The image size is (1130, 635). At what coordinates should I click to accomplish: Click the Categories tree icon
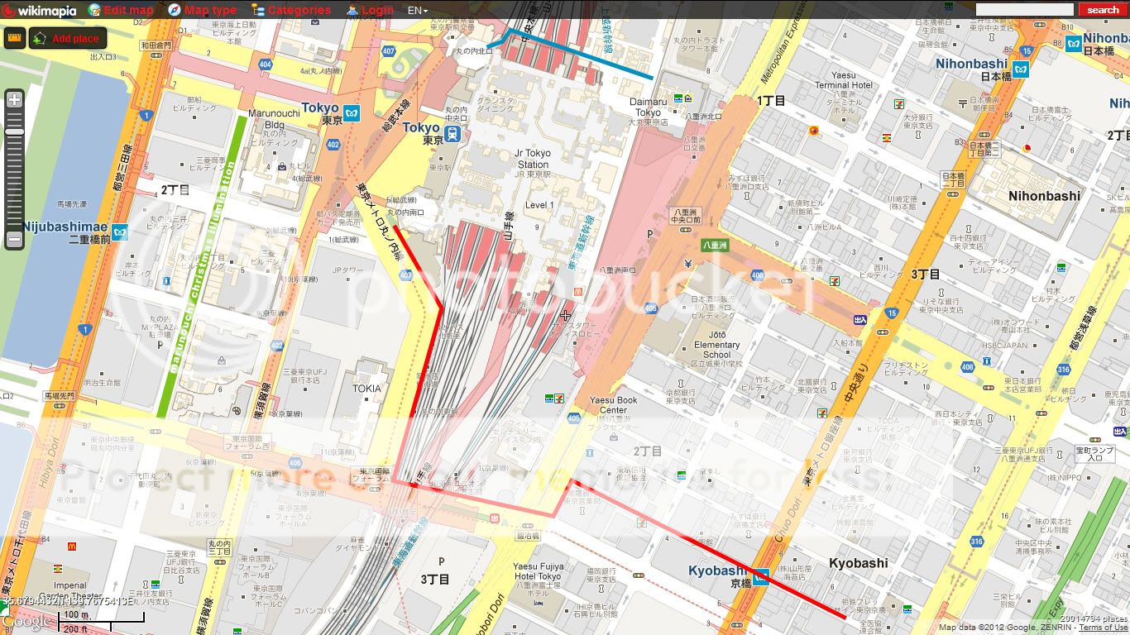pyautogui.click(x=258, y=10)
